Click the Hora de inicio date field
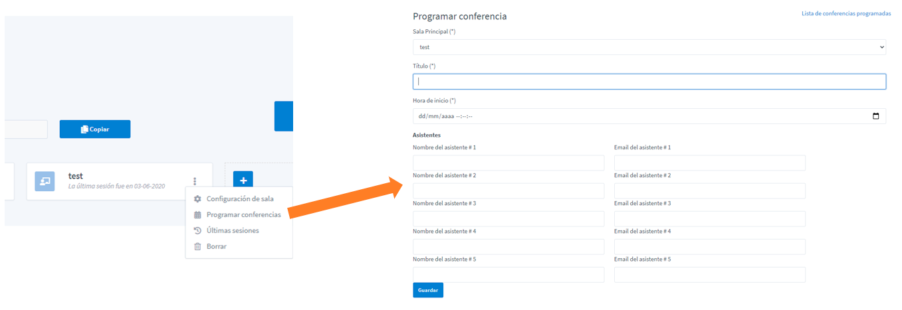The height and width of the screenshot is (310, 902). (x=649, y=116)
